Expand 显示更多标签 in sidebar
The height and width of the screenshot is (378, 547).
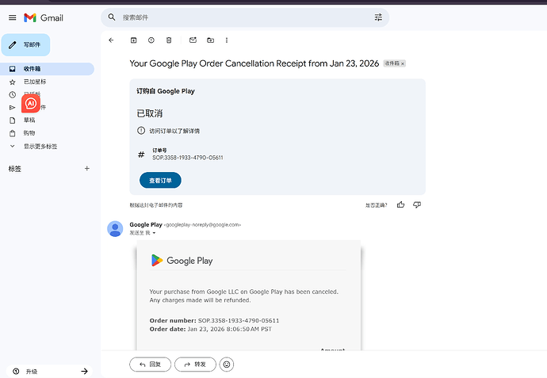(40, 146)
